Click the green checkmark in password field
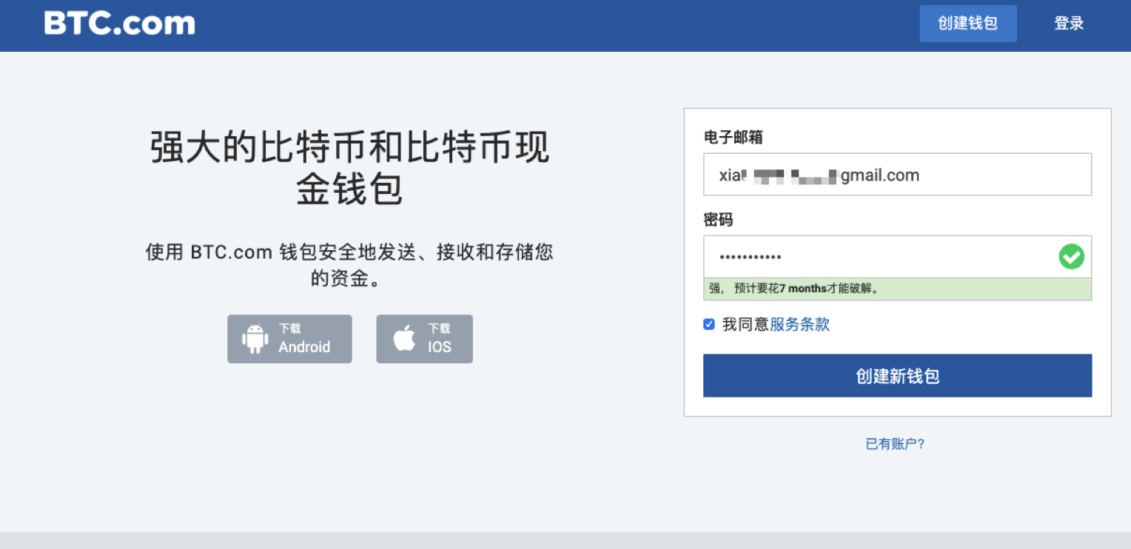 point(1071,257)
